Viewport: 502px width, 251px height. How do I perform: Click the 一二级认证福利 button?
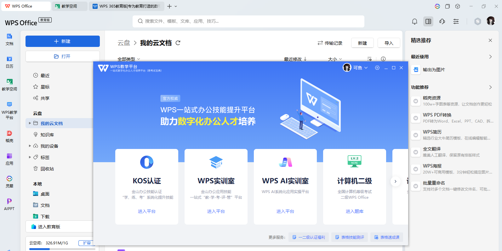tap(309, 237)
